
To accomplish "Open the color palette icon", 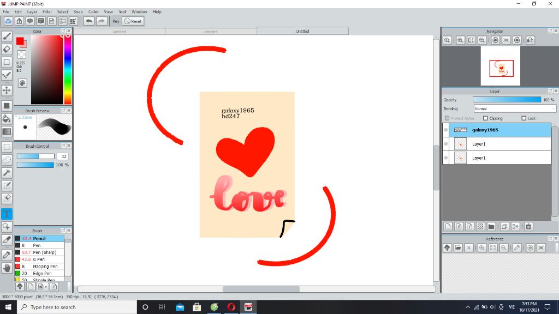I will tap(22, 83).
